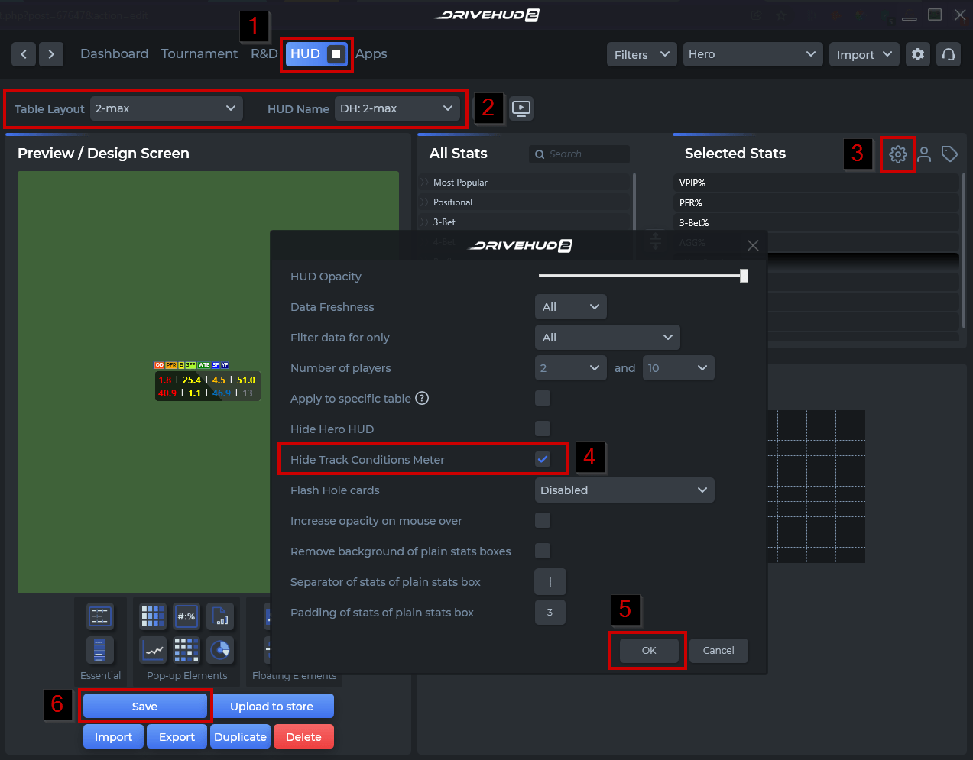
Task: Click the tag icon in Selected Stats
Action: [x=949, y=154]
